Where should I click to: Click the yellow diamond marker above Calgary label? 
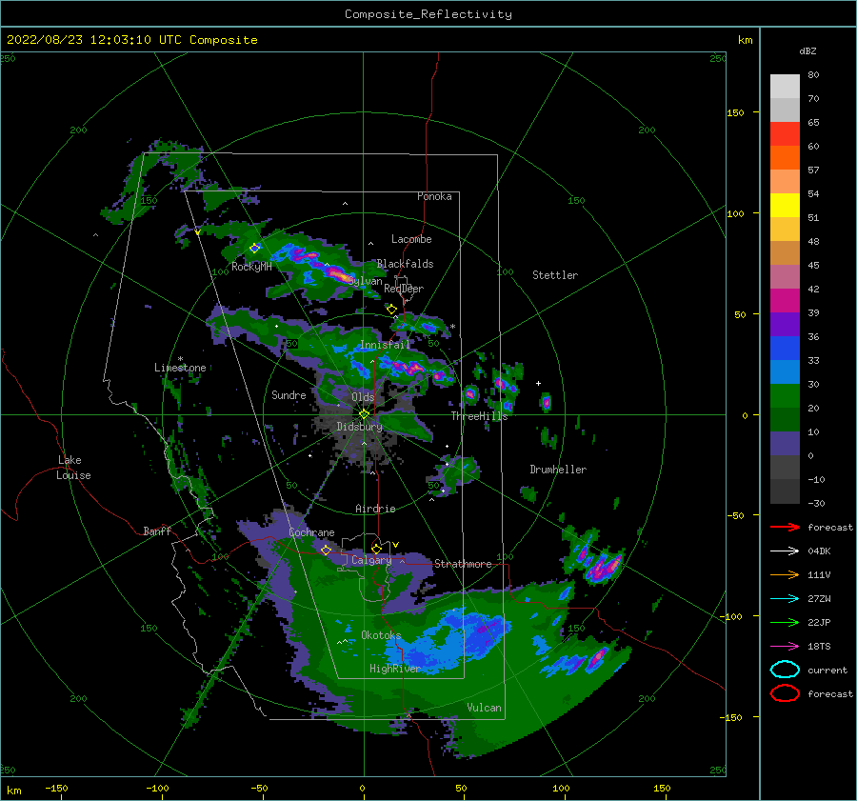[x=376, y=549]
